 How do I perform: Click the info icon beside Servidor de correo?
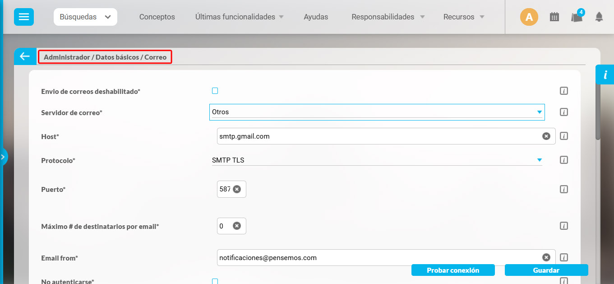click(563, 112)
